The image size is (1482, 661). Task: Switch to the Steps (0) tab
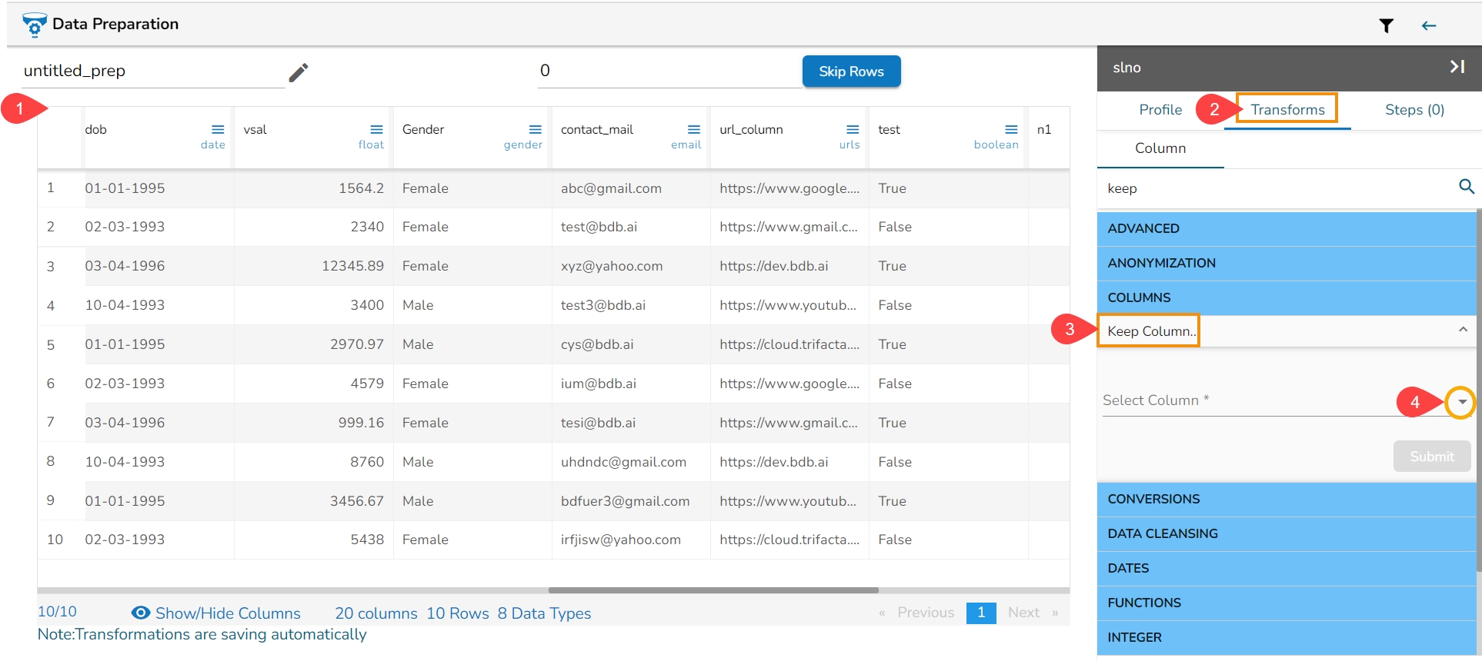tap(1414, 110)
